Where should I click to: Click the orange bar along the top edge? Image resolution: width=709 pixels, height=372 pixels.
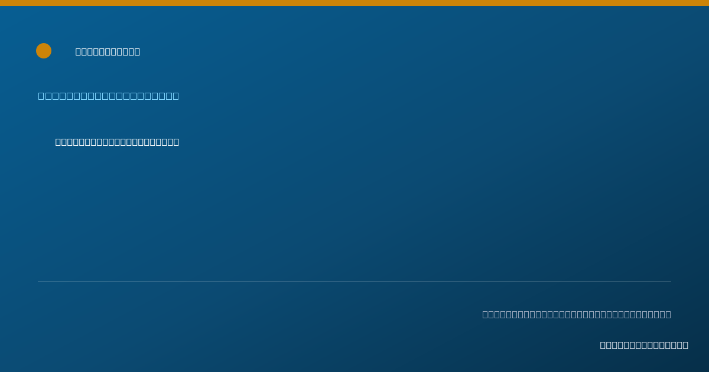pyautogui.click(x=354, y=3)
